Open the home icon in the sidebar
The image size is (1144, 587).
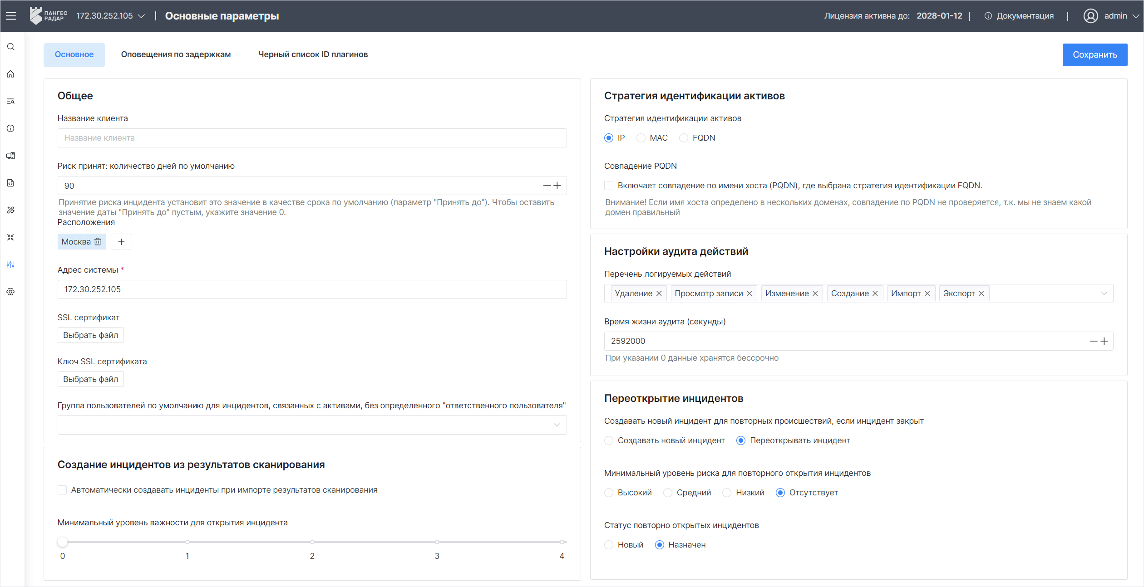pyautogui.click(x=11, y=74)
